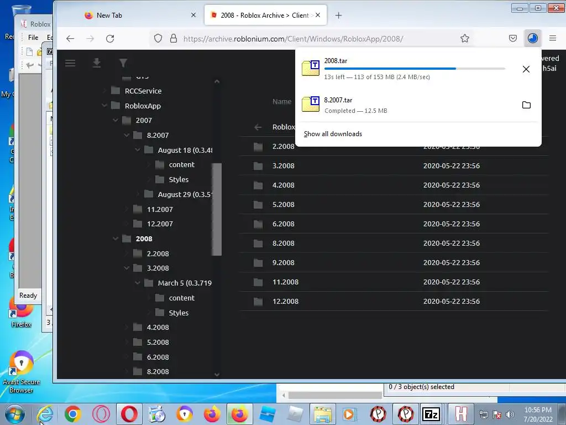Collapse the 2008 tree node
This screenshot has width=566, height=425.
tap(116, 239)
